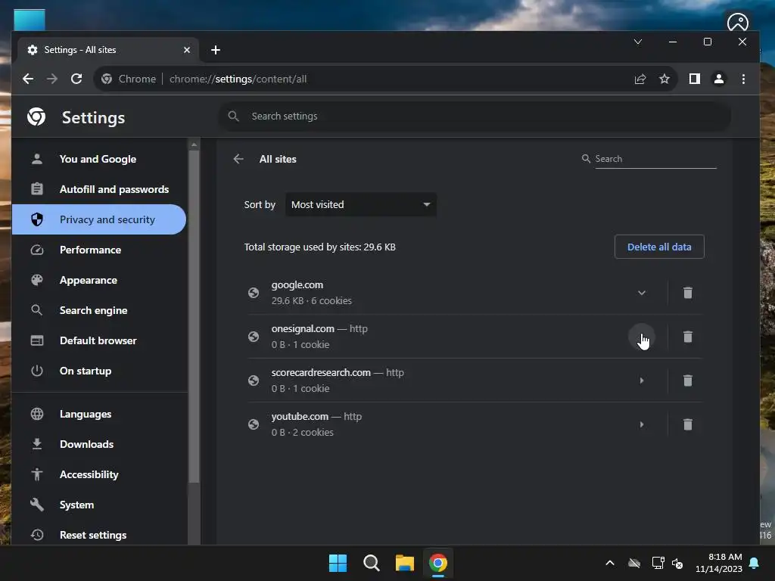Delete youtube.com cookies with trash icon
Image resolution: width=775 pixels, height=581 pixels.
tap(687, 424)
